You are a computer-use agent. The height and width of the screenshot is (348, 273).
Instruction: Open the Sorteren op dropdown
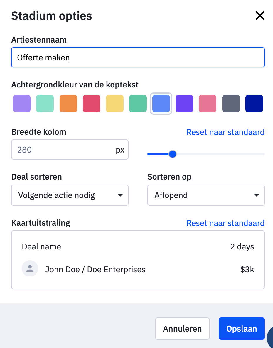pyautogui.click(x=205, y=195)
